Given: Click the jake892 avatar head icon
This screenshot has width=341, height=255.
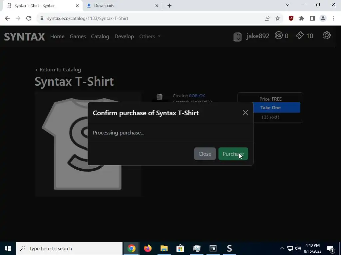Looking at the screenshot, I should 237,37.
